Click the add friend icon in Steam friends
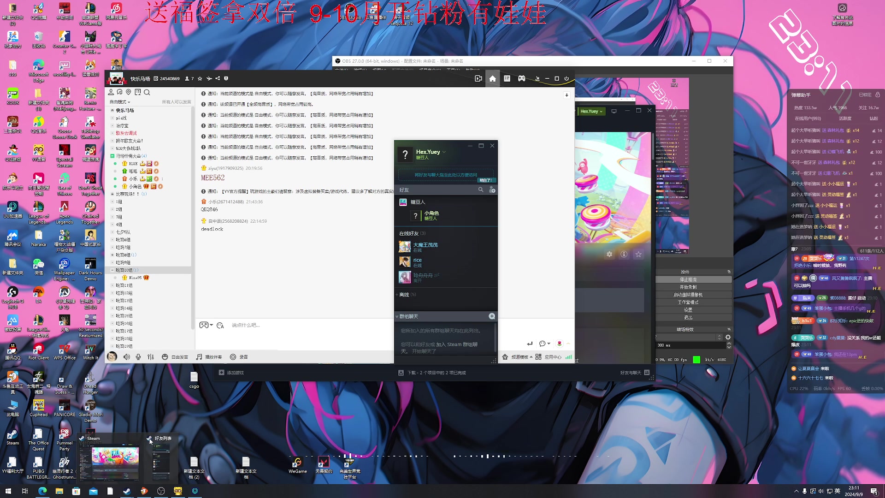The image size is (885, 498). (x=492, y=190)
